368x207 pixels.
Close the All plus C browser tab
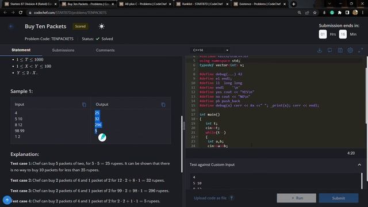[x=170, y=4]
